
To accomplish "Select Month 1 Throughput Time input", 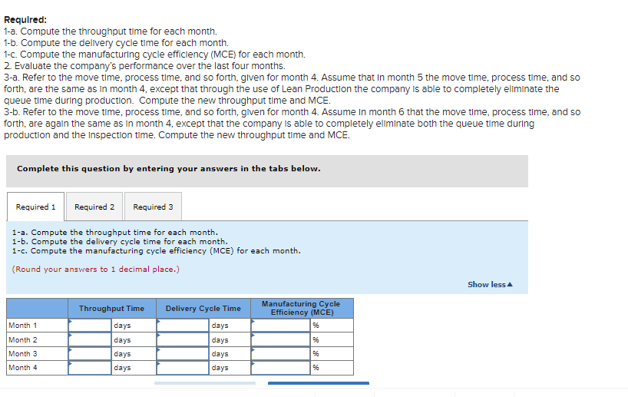I will pyautogui.click(x=90, y=326).
